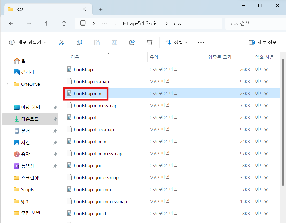Toggle the 세부 정보 details pane

263,42
